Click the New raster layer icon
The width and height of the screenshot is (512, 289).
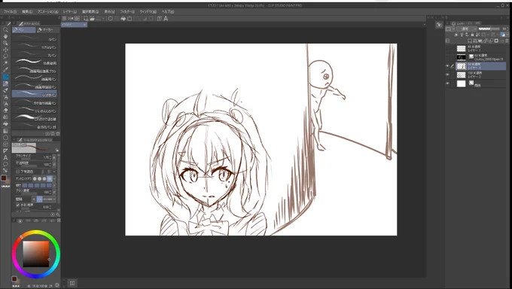point(470,41)
